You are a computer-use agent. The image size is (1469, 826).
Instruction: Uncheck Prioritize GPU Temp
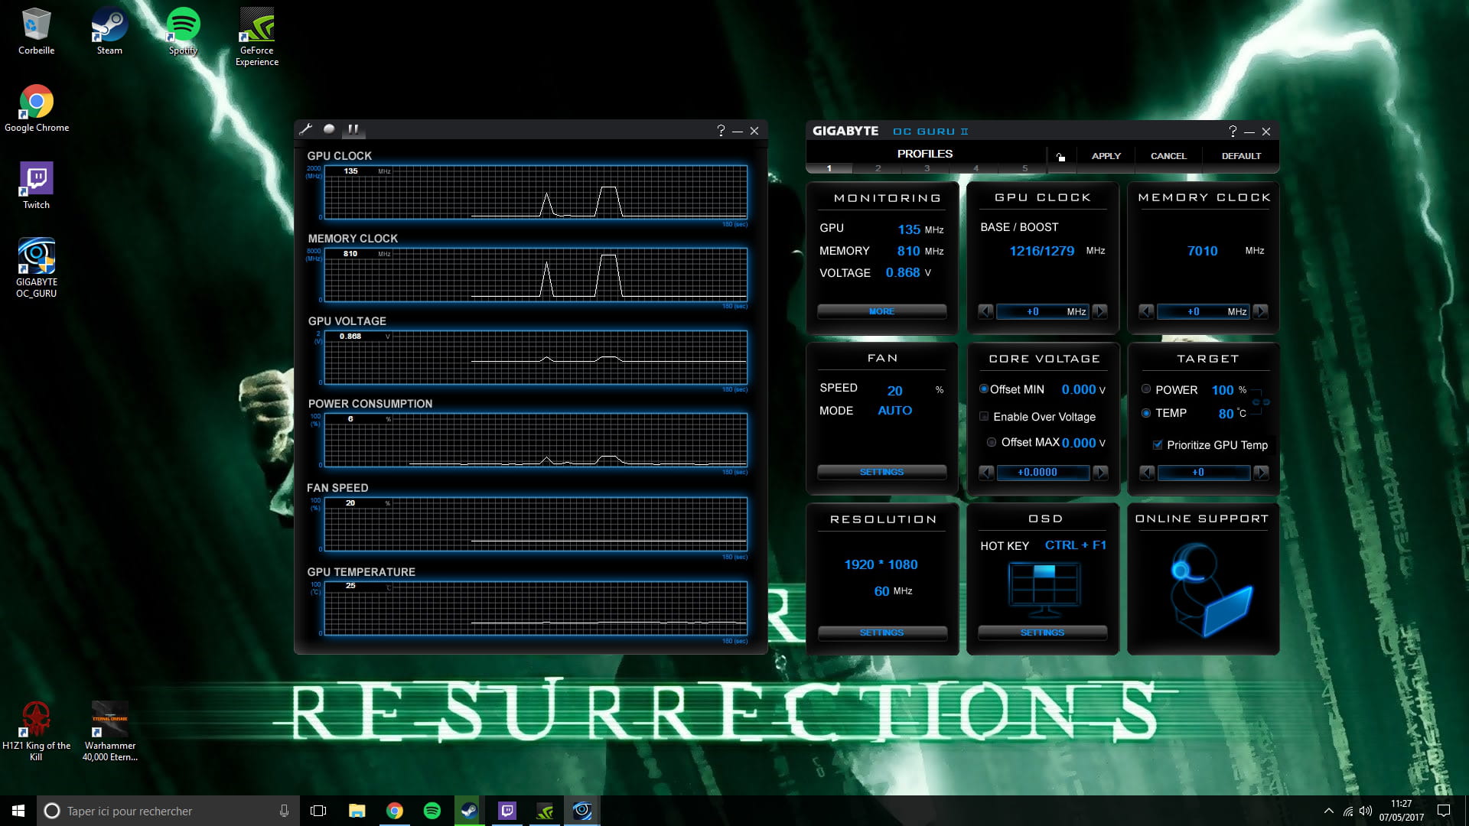coord(1158,445)
